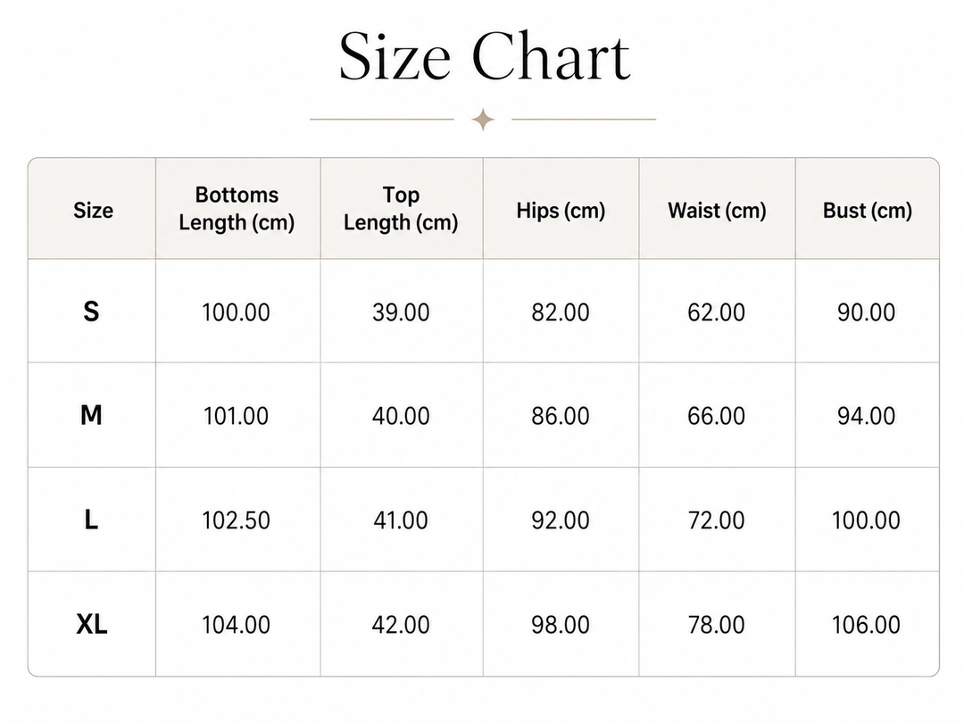Click the 86.00 hips value
Viewport: 964px width, 723px height.
click(560, 416)
